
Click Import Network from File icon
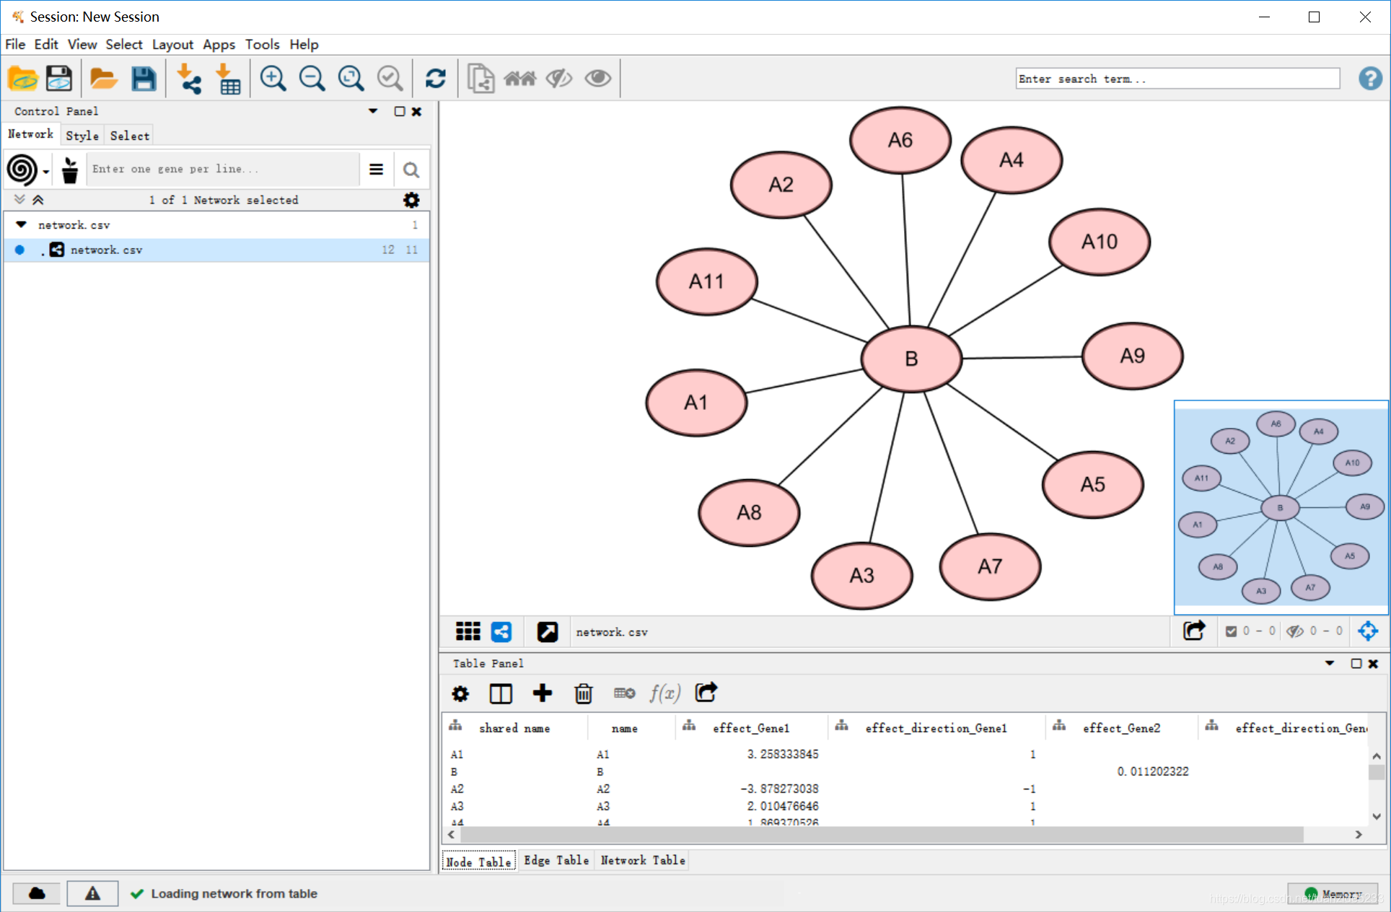(189, 79)
